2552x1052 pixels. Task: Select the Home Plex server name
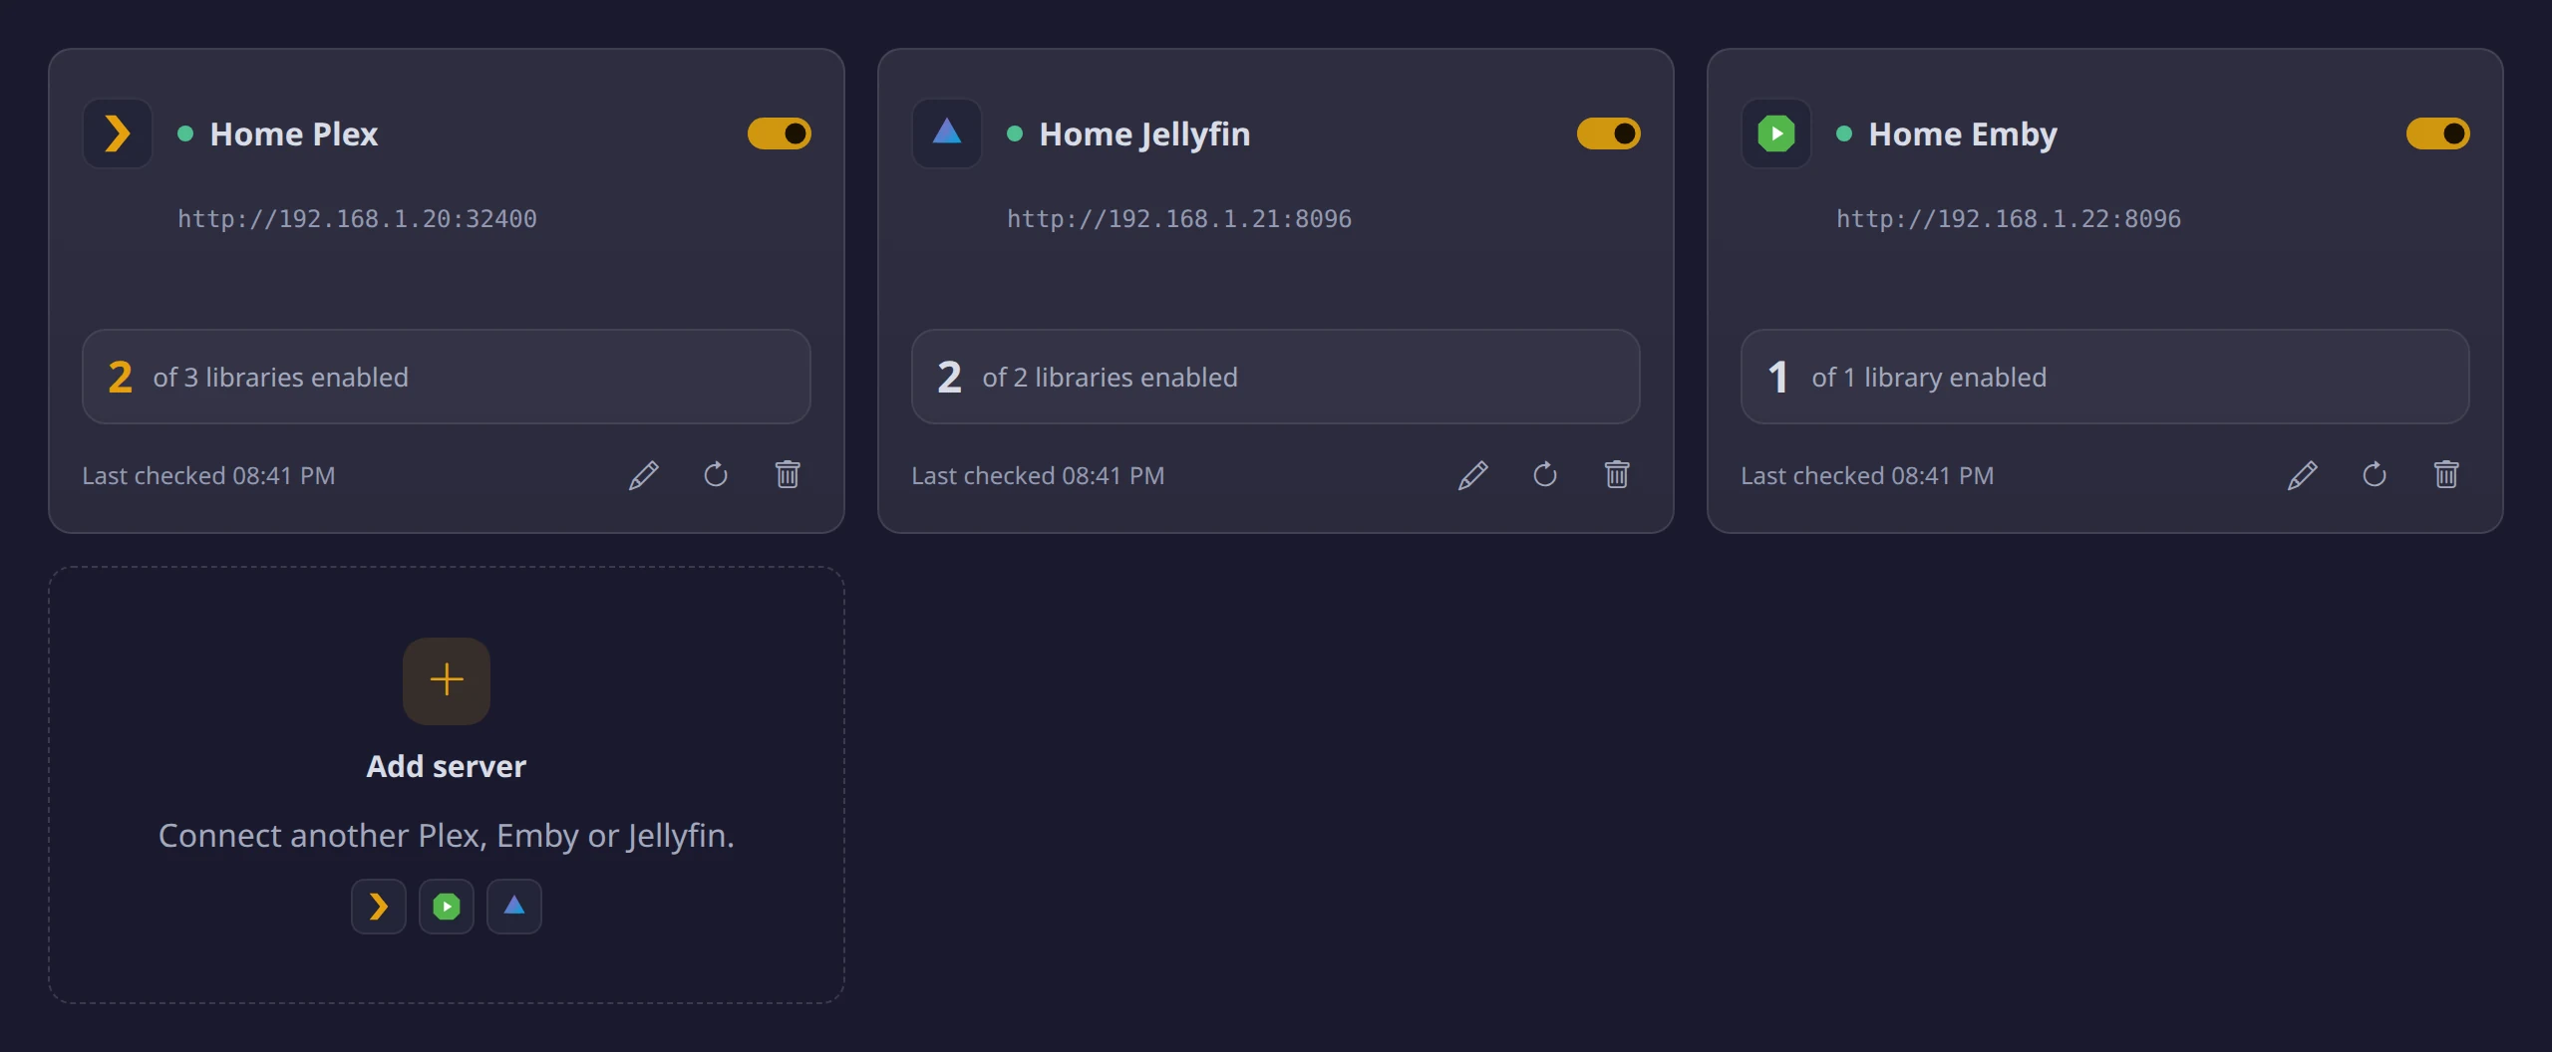point(294,133)
